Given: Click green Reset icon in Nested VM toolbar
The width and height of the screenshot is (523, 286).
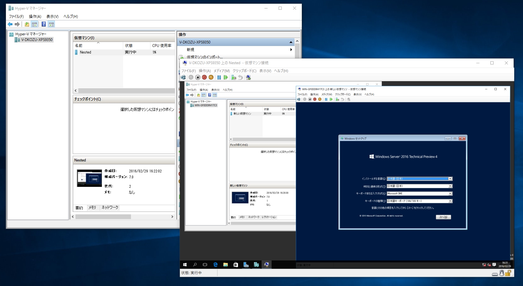Looking at the screenshot, I should (x=226, y=77).
